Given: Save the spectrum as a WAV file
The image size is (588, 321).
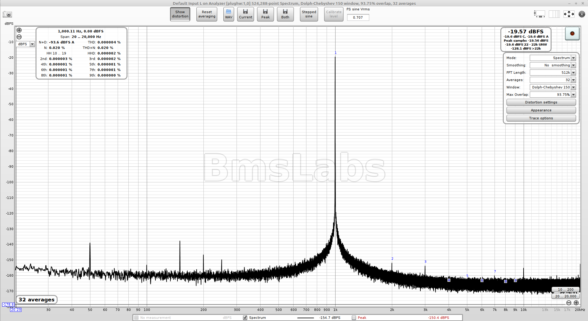Looking at the screenshot, I should [x=229, y=14].
